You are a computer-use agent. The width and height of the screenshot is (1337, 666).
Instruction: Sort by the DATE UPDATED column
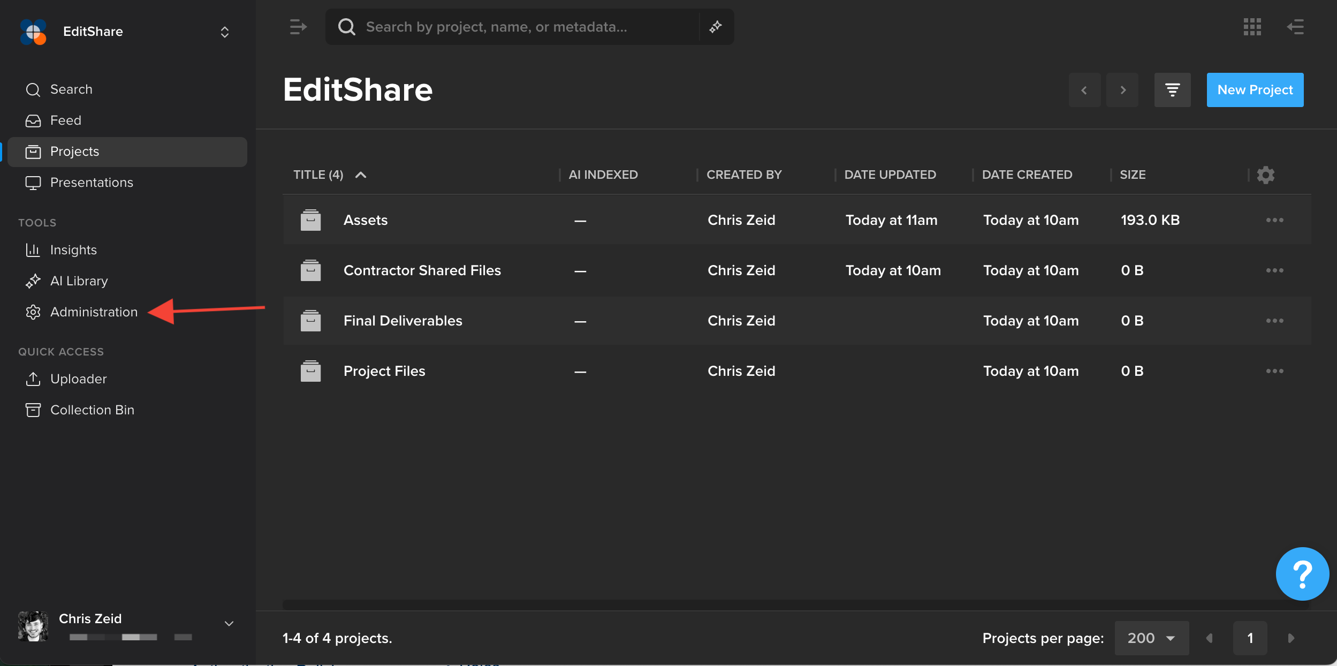[890, 175]
